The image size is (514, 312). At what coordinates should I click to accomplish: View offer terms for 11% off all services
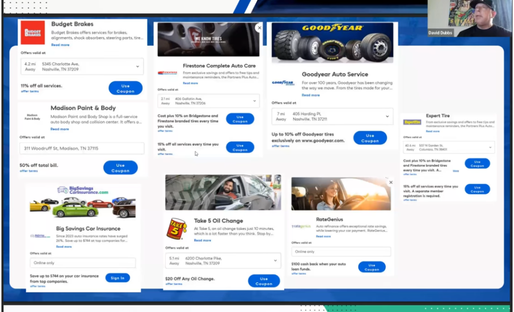click(30, 92)
